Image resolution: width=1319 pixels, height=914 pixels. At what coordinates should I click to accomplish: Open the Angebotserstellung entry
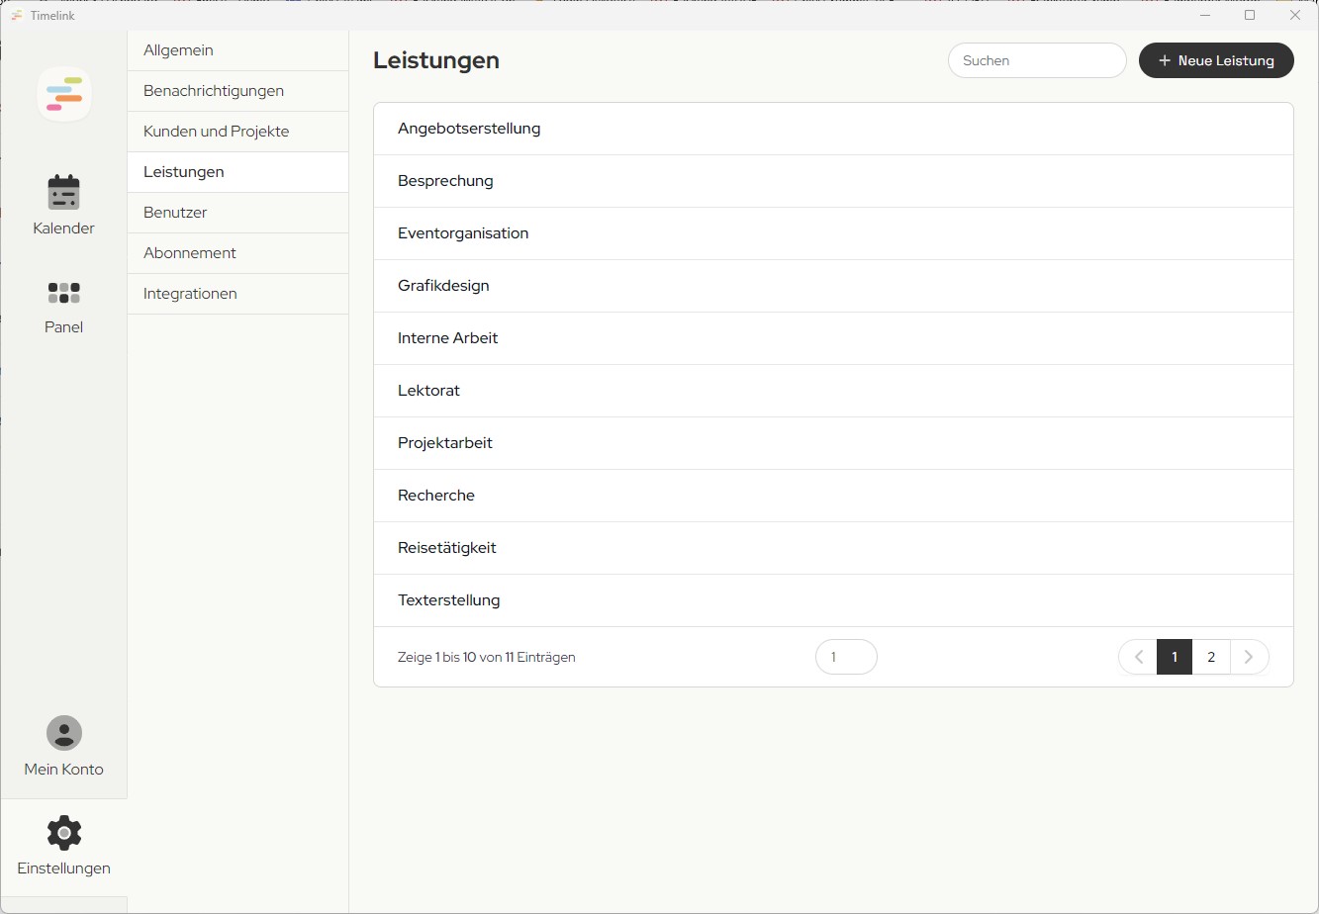click(833, 129)
